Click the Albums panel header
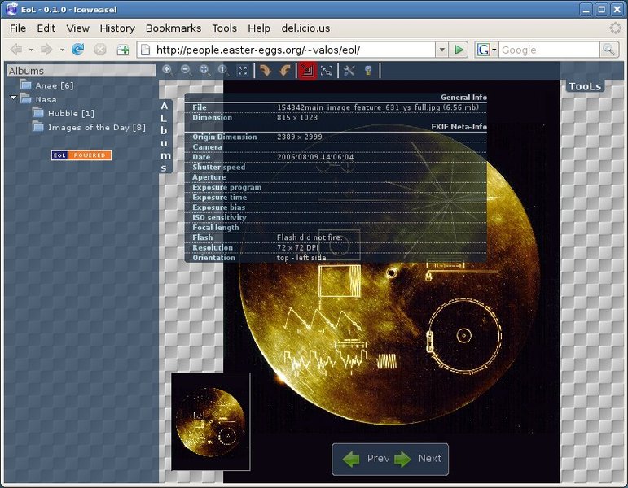 (x=81, y=71)
